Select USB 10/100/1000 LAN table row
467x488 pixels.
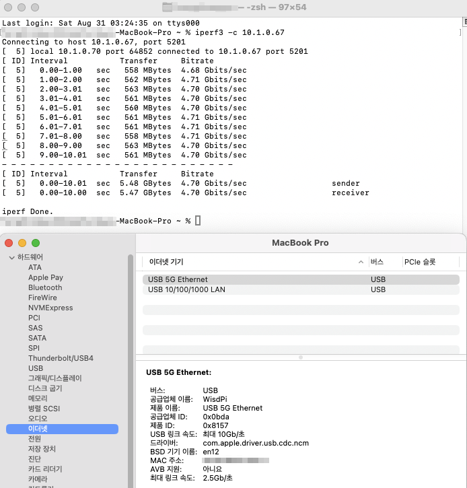pos(301,289)
